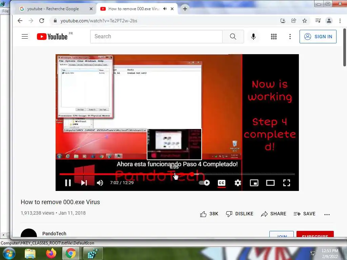Open Windows Explorer from taskbar

click(30, 254)
